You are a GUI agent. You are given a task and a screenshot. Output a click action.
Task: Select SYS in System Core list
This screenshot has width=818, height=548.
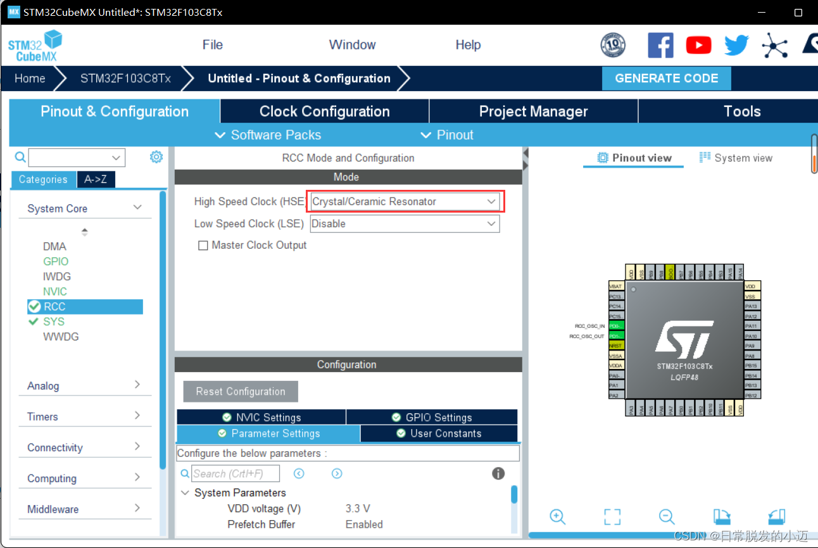pyautogui.click(x=54, y=321)
